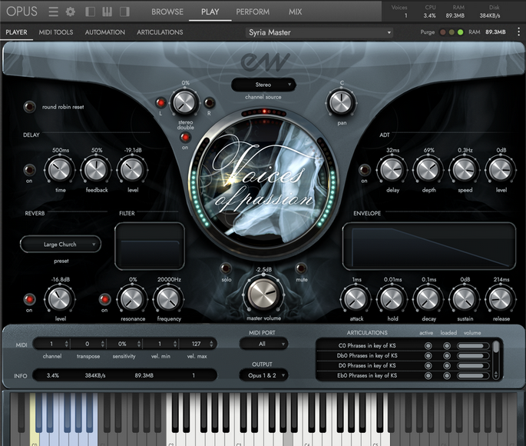Image resolution: width=526 pixels, height=446 pixels.
Task: Toggle the mute button
Action: (x=301, y=268)
